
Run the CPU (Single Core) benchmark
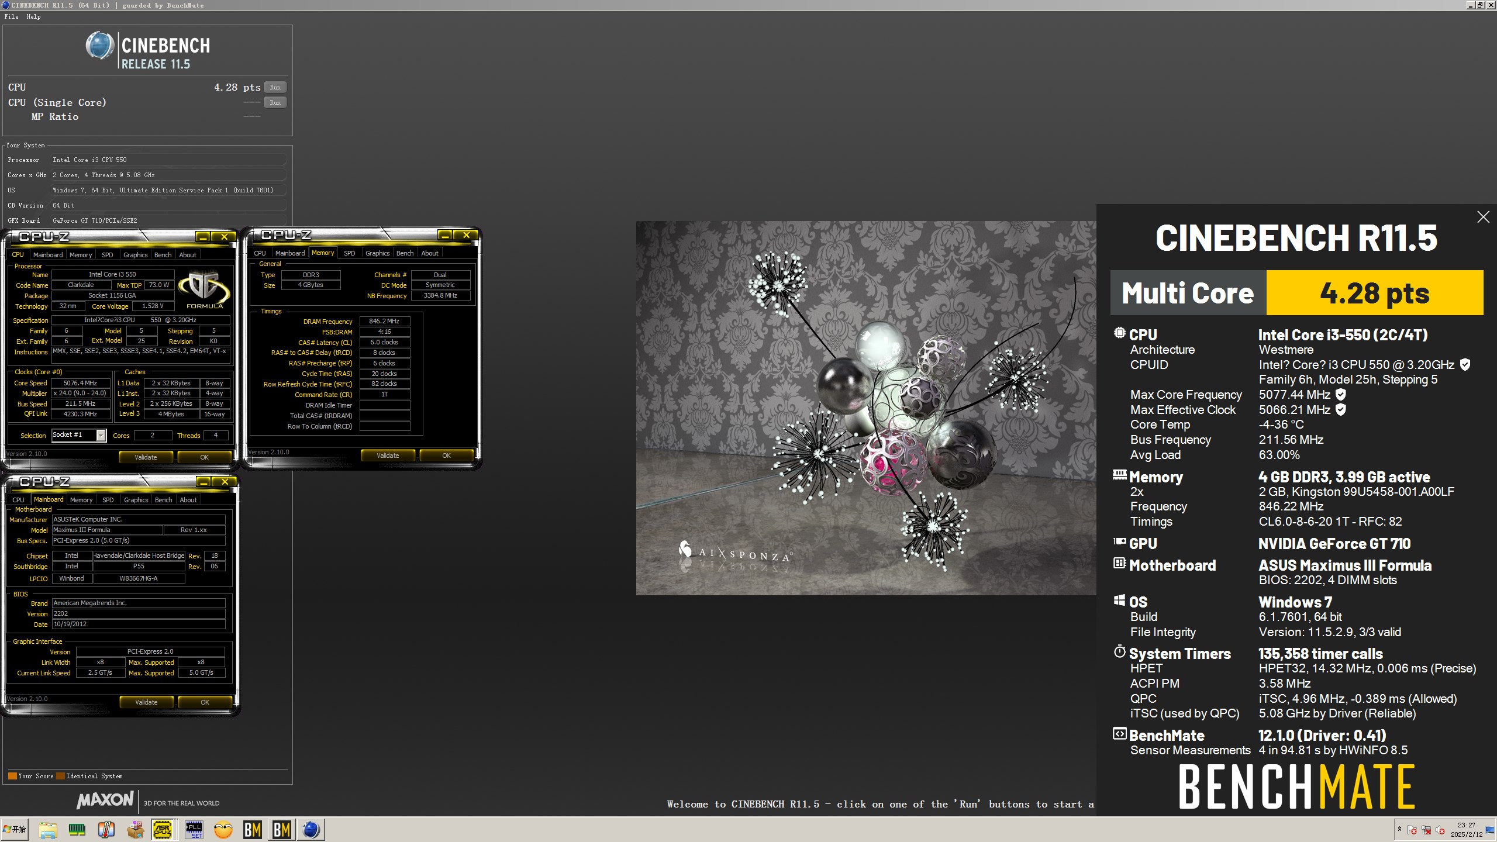point(275,102)
